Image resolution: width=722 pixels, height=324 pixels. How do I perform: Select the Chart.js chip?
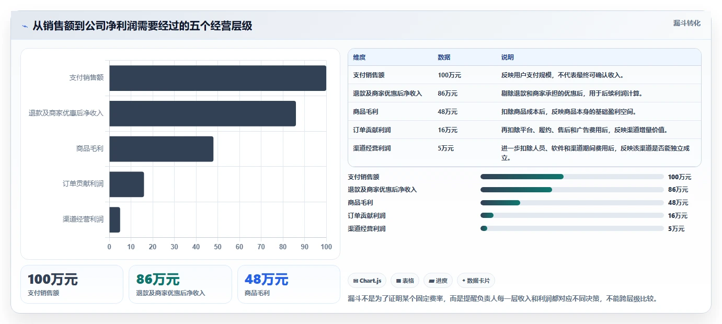[368, 281]
